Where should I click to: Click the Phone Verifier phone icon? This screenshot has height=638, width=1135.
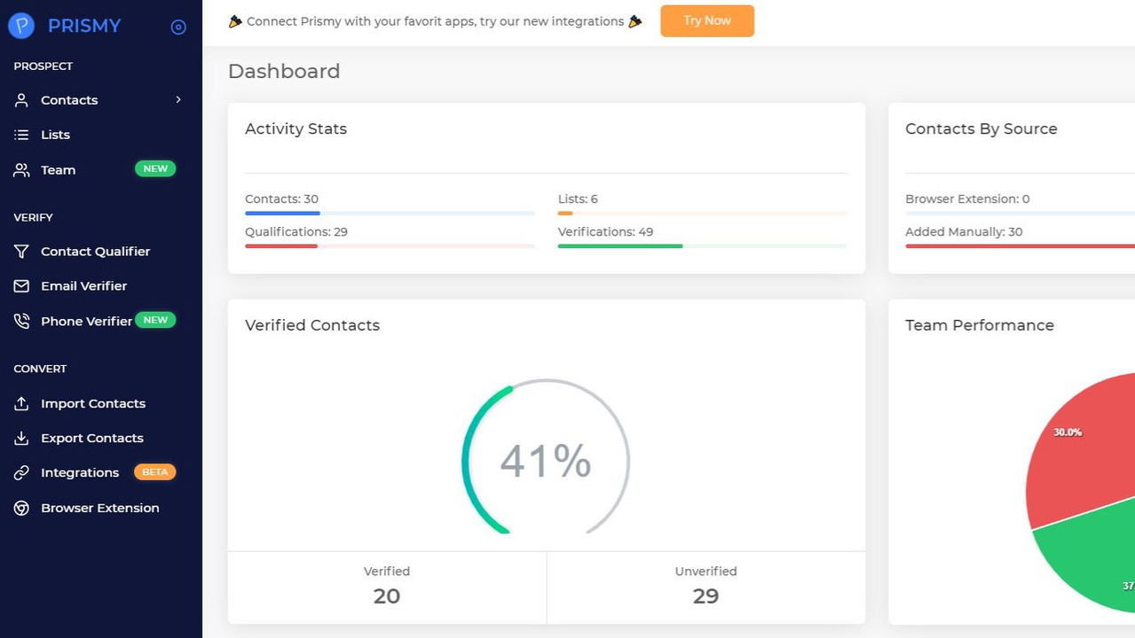click(x=21, y=321)
